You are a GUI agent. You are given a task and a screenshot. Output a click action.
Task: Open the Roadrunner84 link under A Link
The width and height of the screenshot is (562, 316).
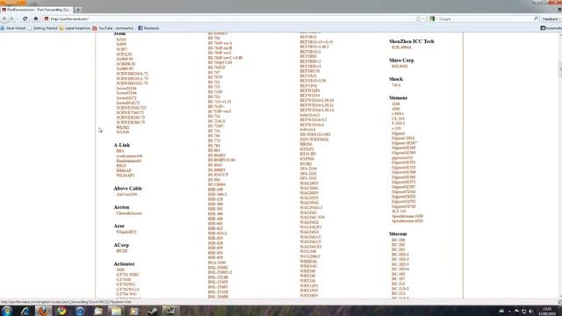point(129,161)
